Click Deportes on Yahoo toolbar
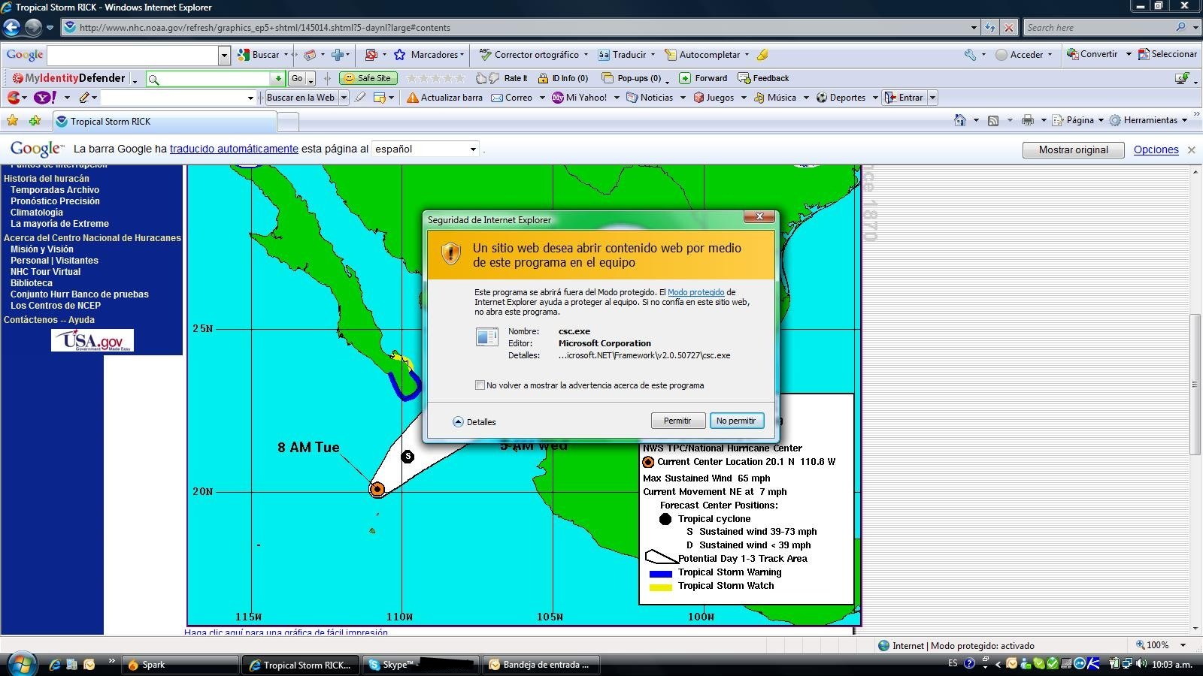Image resolution: width=1203 pixels, height=676 pixels. 841,98
